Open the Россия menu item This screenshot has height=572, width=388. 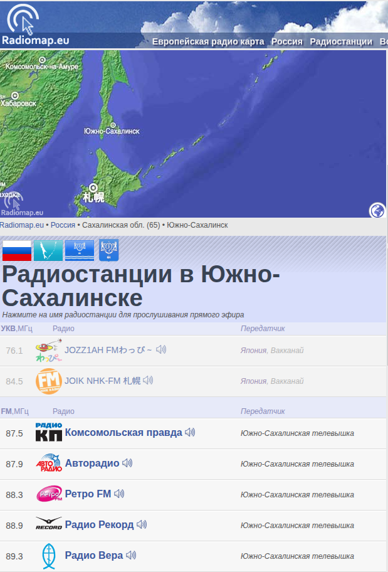click(x=286, y=41)
